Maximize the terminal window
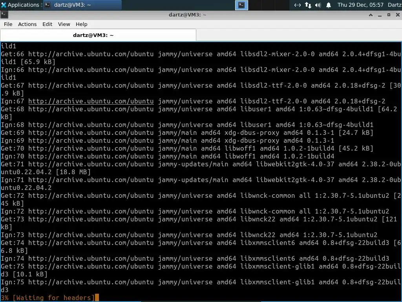The height and width of the screenshot is (302, 402). pos(389,15)
